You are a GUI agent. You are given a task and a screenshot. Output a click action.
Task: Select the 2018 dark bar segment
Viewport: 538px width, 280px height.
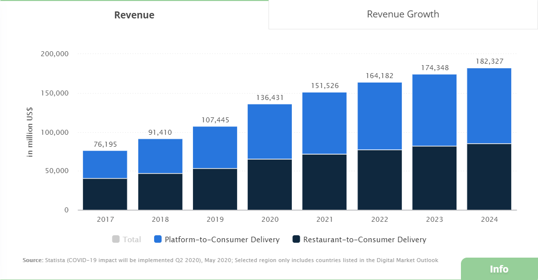160,192
